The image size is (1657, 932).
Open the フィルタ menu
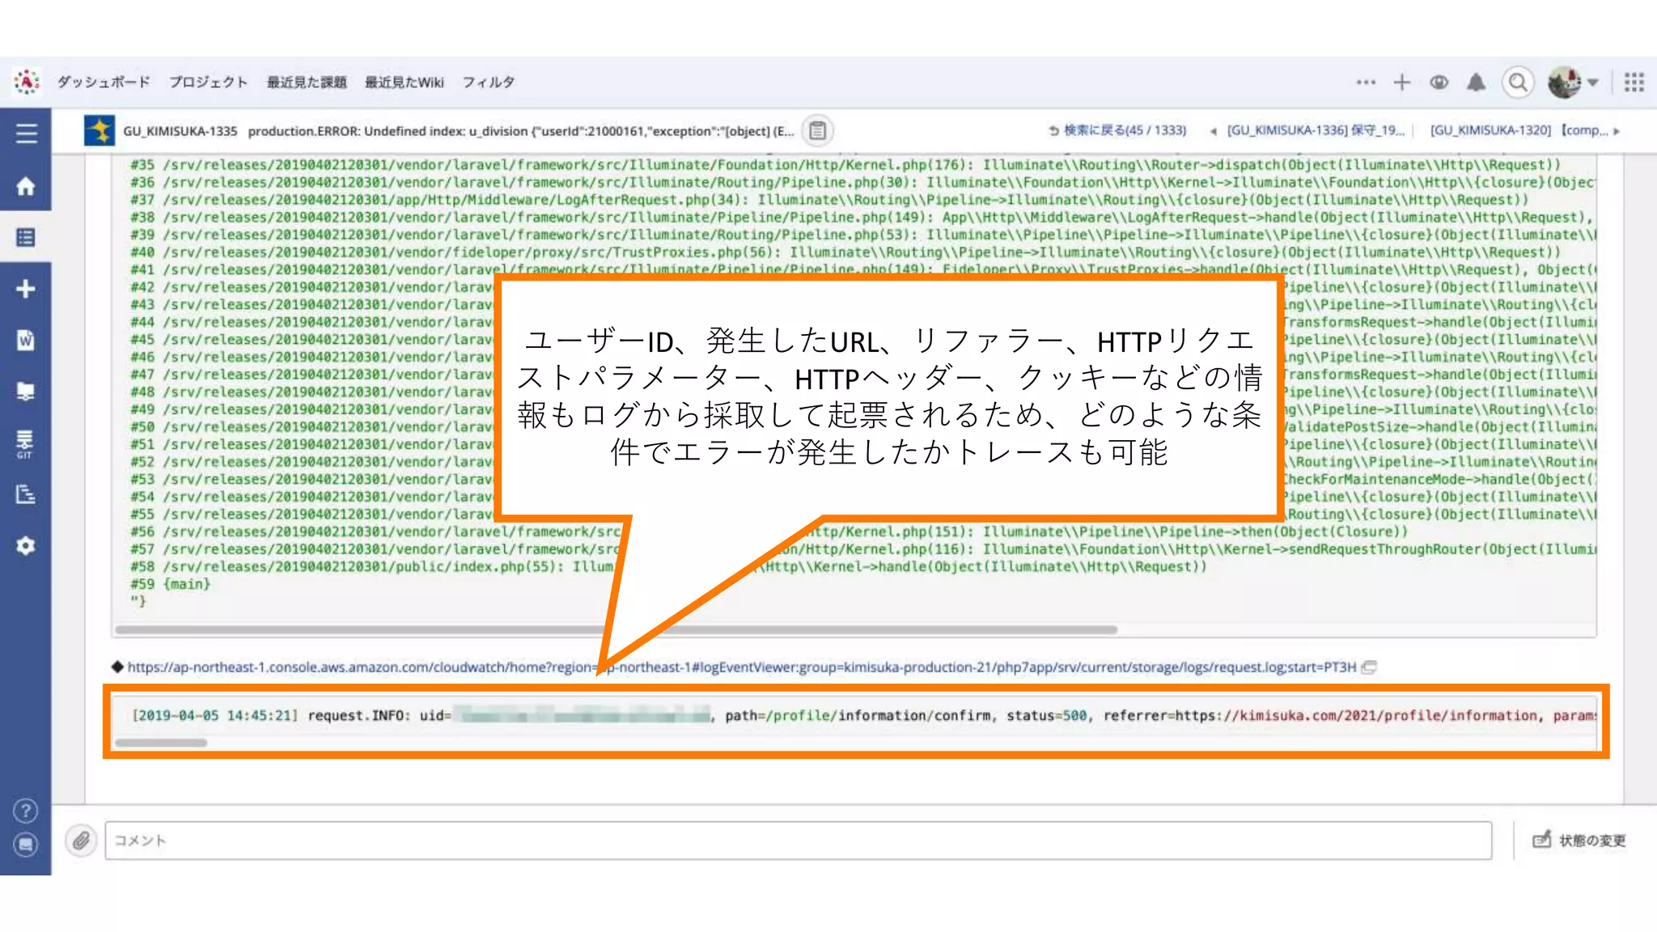tap(488, 82)
